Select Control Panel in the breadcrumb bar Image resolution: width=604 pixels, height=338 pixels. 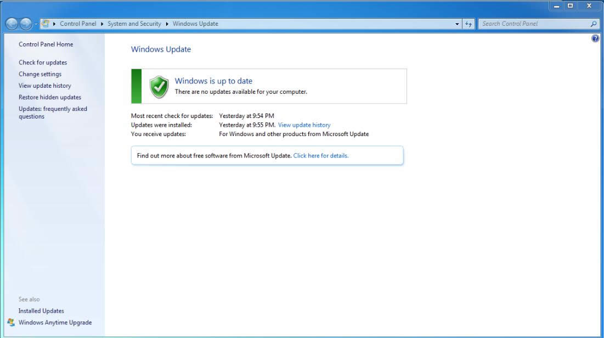79,24
